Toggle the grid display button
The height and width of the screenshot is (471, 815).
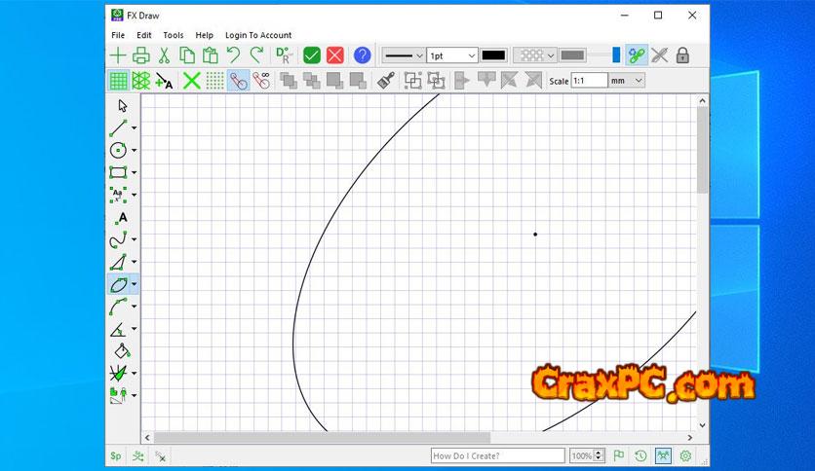pyautogui.click(x=118, y=81)
